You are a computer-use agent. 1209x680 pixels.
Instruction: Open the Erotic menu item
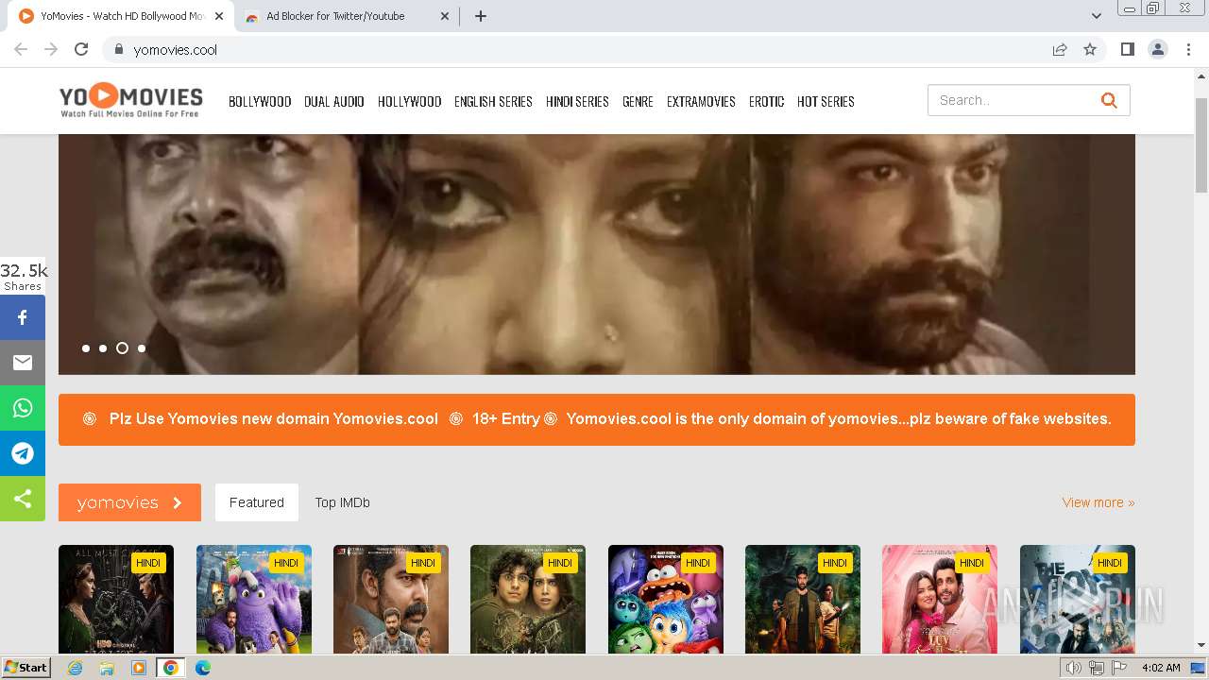pyautogui.click(x=766, y=101)
